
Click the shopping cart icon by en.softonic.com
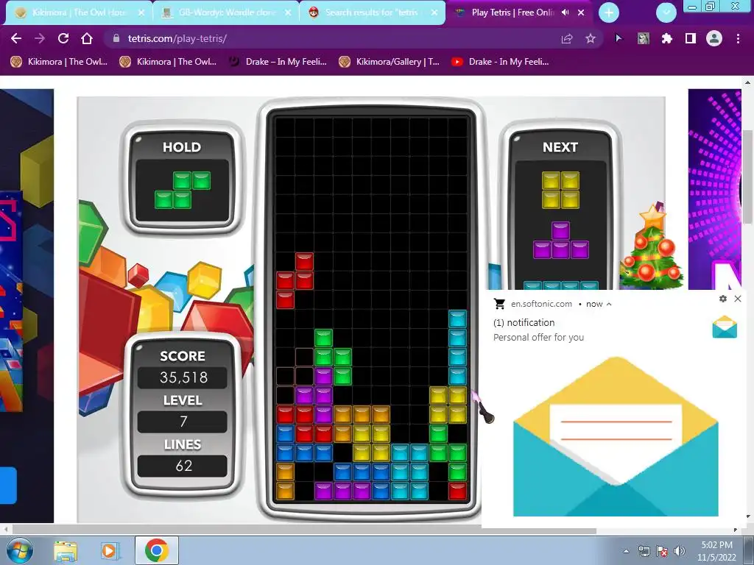(x=500, y=304)
